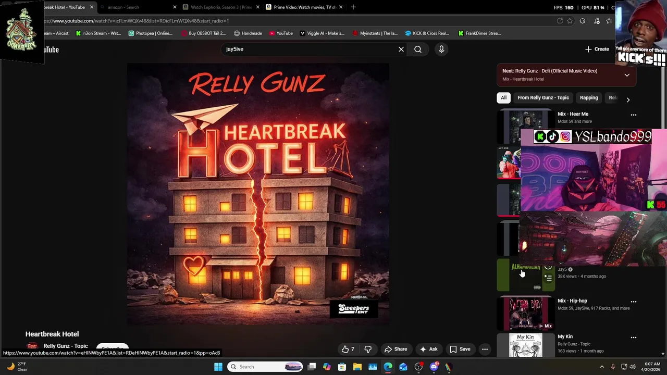This screenshot has width=667, height=375.
Task: Open options menu for Mix - Hear Me
Action: 634,115
